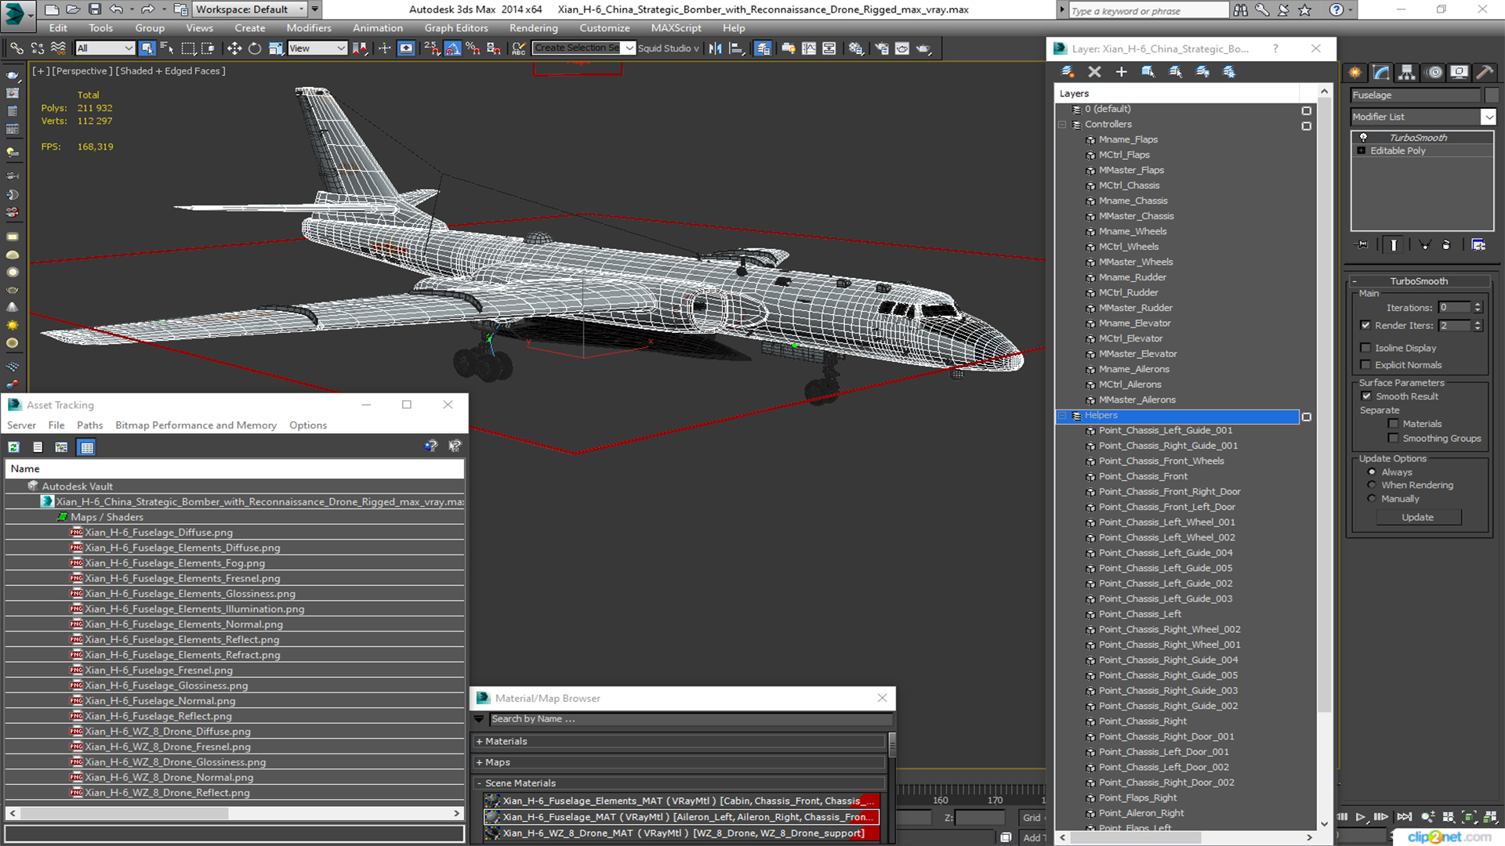Image resolution: width=1505 pixels, height=846 pixels.
Task: Remove modifier from the stack icon
Action: point(1446,245)
